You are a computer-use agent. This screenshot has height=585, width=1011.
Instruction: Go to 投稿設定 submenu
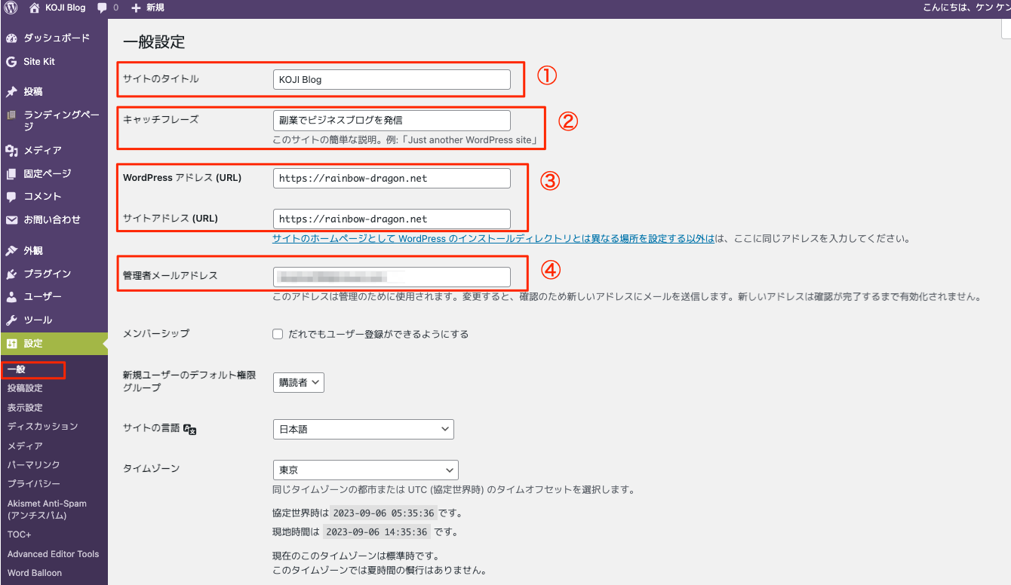25,388
